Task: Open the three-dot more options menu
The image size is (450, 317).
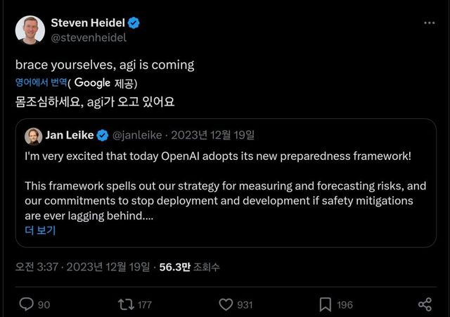Action: [429, 23]
